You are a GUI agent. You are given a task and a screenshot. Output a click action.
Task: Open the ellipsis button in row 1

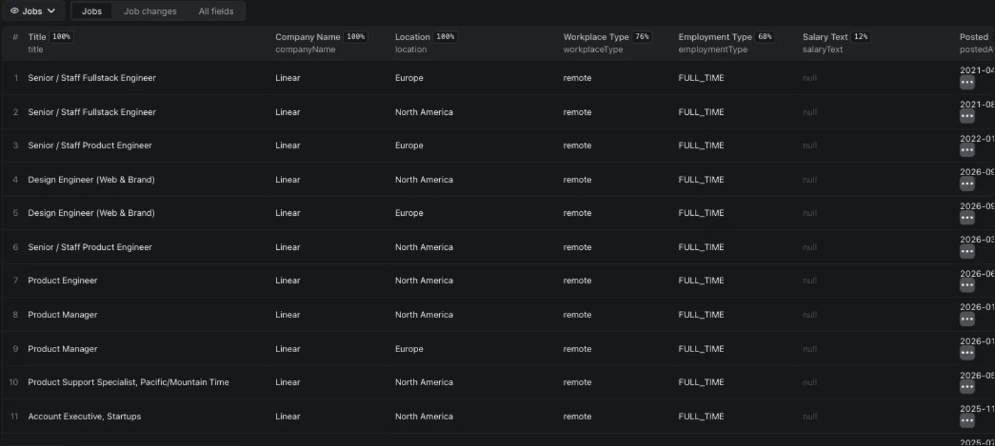[966, 82]
